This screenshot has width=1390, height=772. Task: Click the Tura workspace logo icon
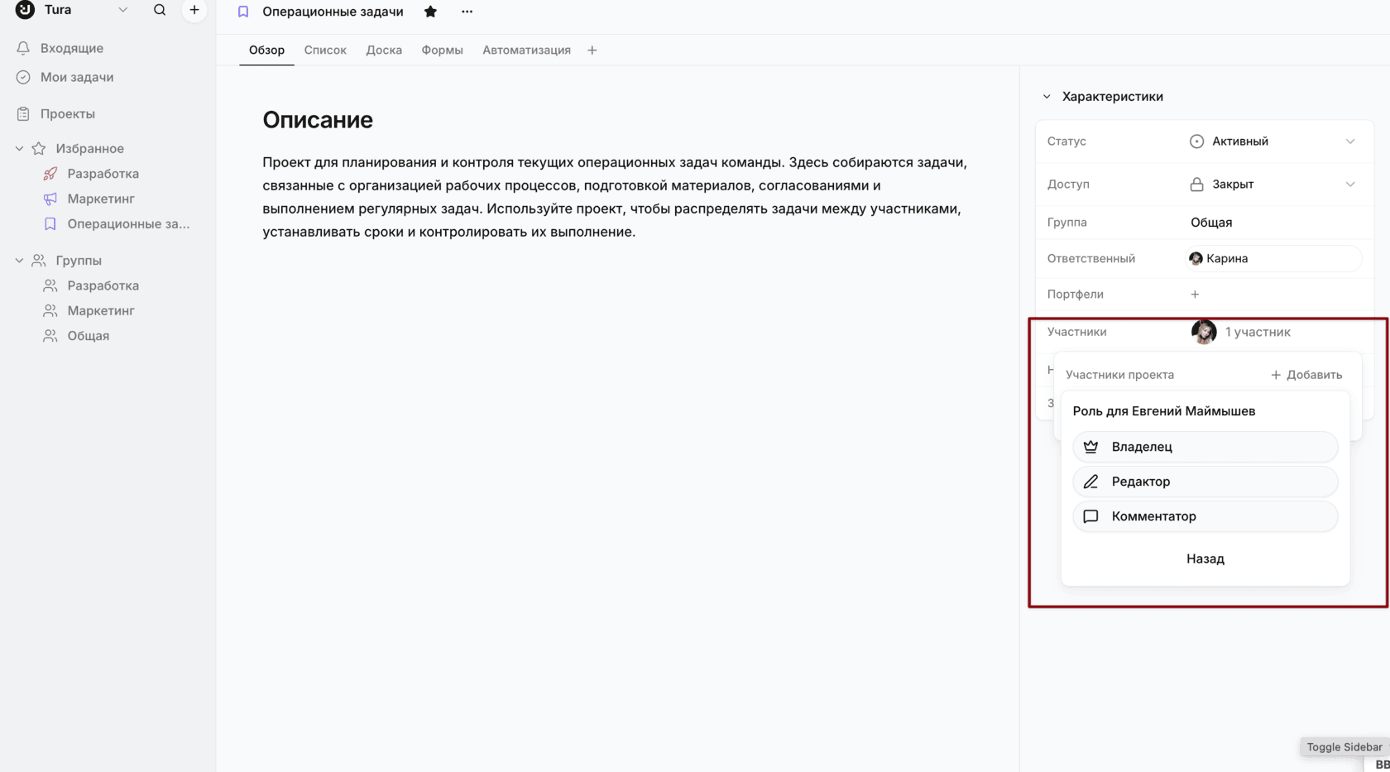pyautogui.click(x=25, y=9)
